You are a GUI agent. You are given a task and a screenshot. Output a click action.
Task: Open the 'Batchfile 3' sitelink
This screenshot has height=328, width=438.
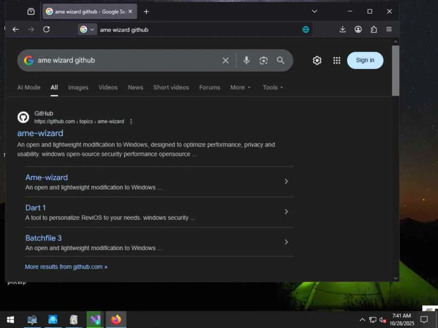pyautogui.click(x=44, y=238)
